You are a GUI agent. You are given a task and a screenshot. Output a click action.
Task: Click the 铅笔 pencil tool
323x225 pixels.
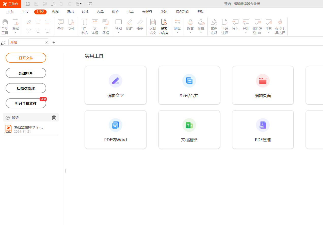[129, 25]
